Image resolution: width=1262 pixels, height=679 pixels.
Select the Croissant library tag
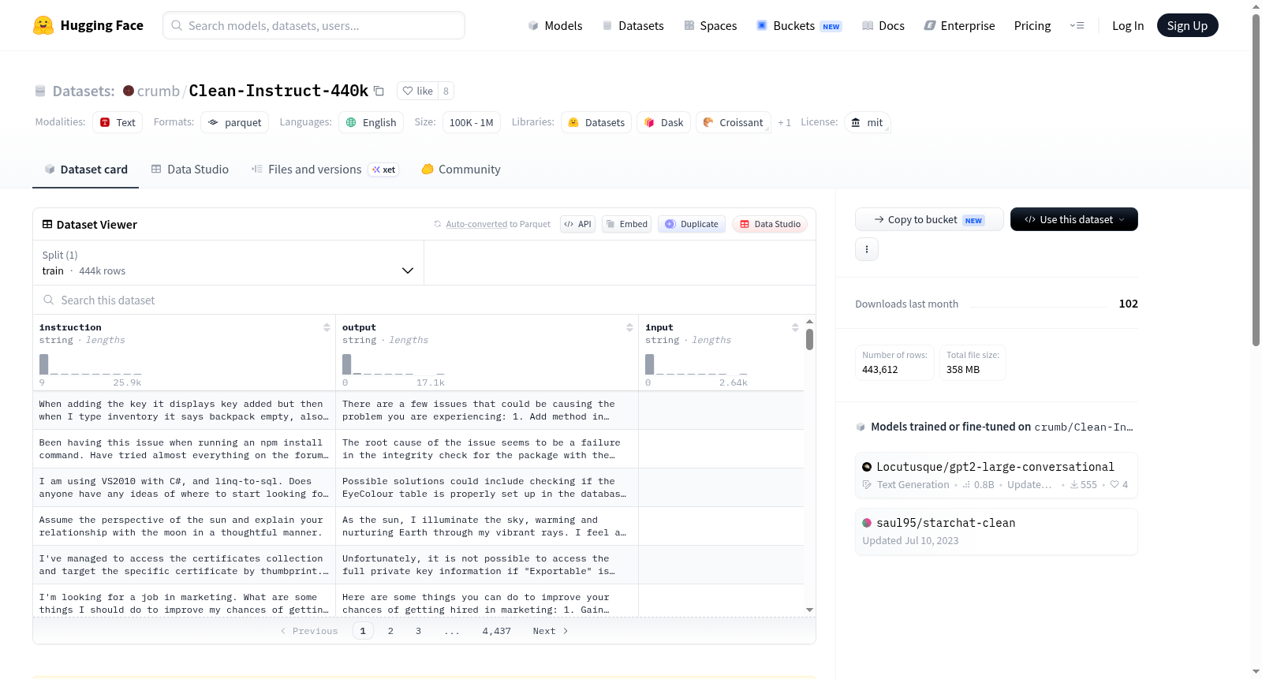(734, 122)
